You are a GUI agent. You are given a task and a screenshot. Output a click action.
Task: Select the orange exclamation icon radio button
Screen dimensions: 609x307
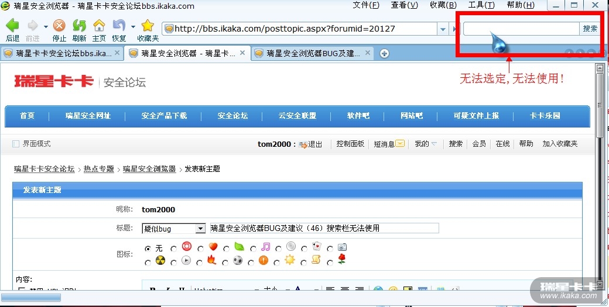[251, 263]
